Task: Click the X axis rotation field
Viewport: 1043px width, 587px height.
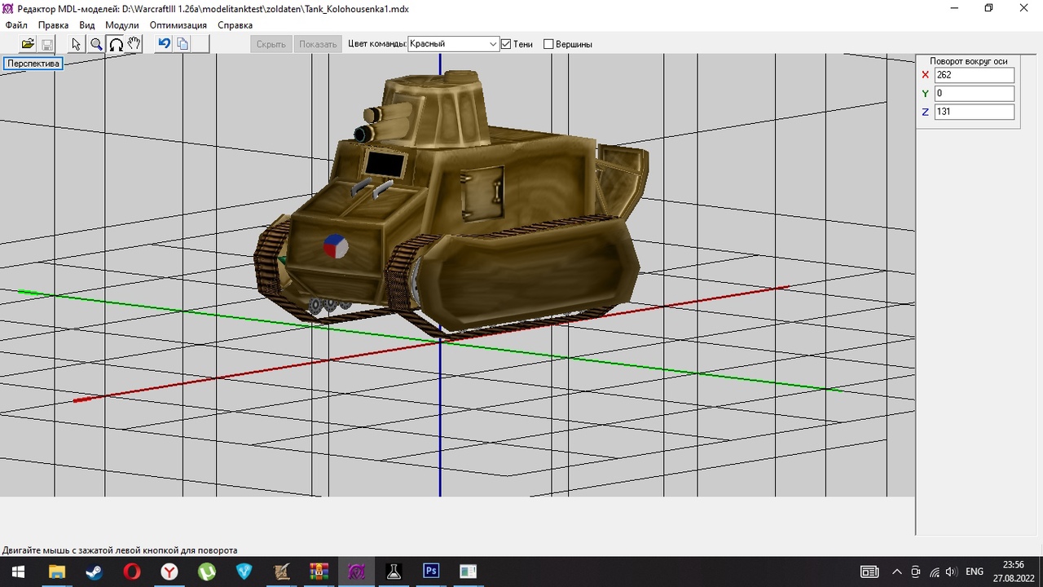Action: tap(975, 75)
